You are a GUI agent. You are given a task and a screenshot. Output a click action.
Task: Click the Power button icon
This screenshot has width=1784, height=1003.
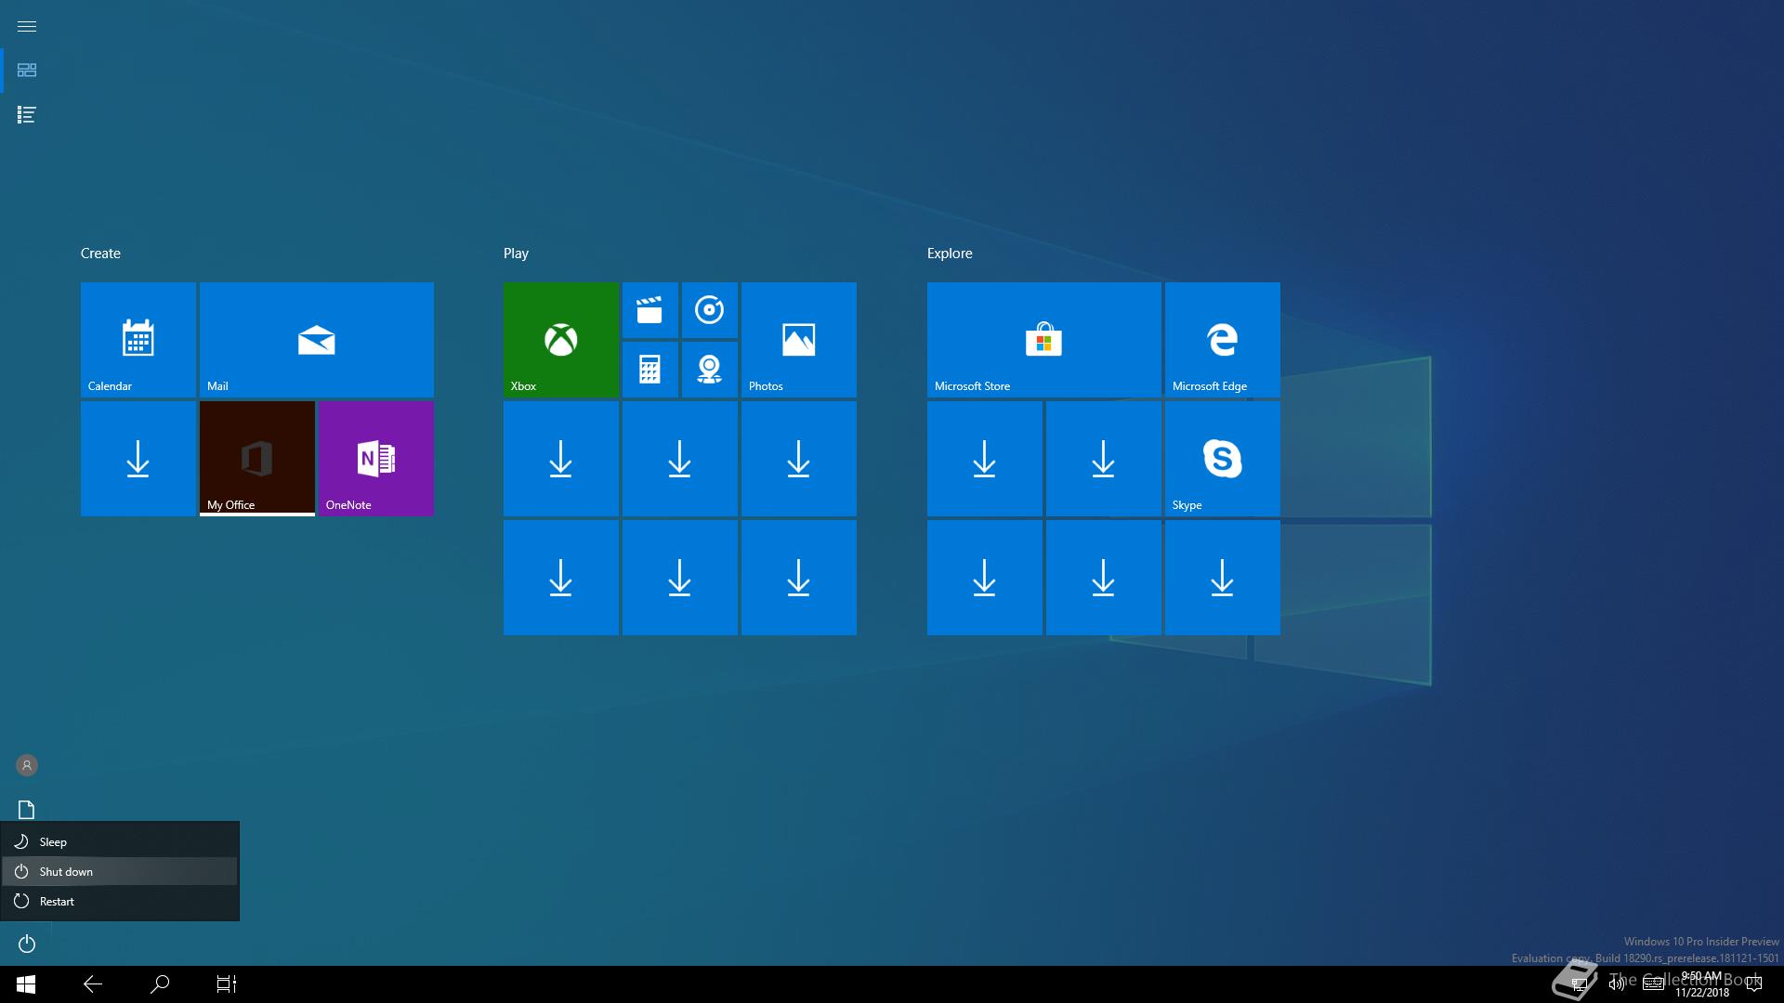coord(27,944)
